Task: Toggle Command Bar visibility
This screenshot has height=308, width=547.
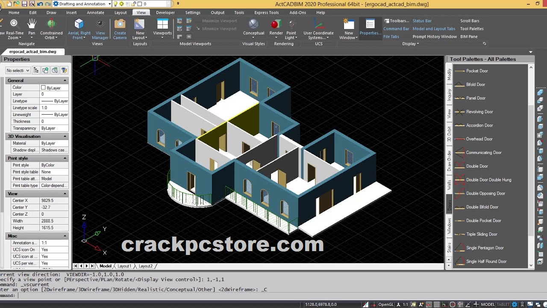Action: point(396,29)
